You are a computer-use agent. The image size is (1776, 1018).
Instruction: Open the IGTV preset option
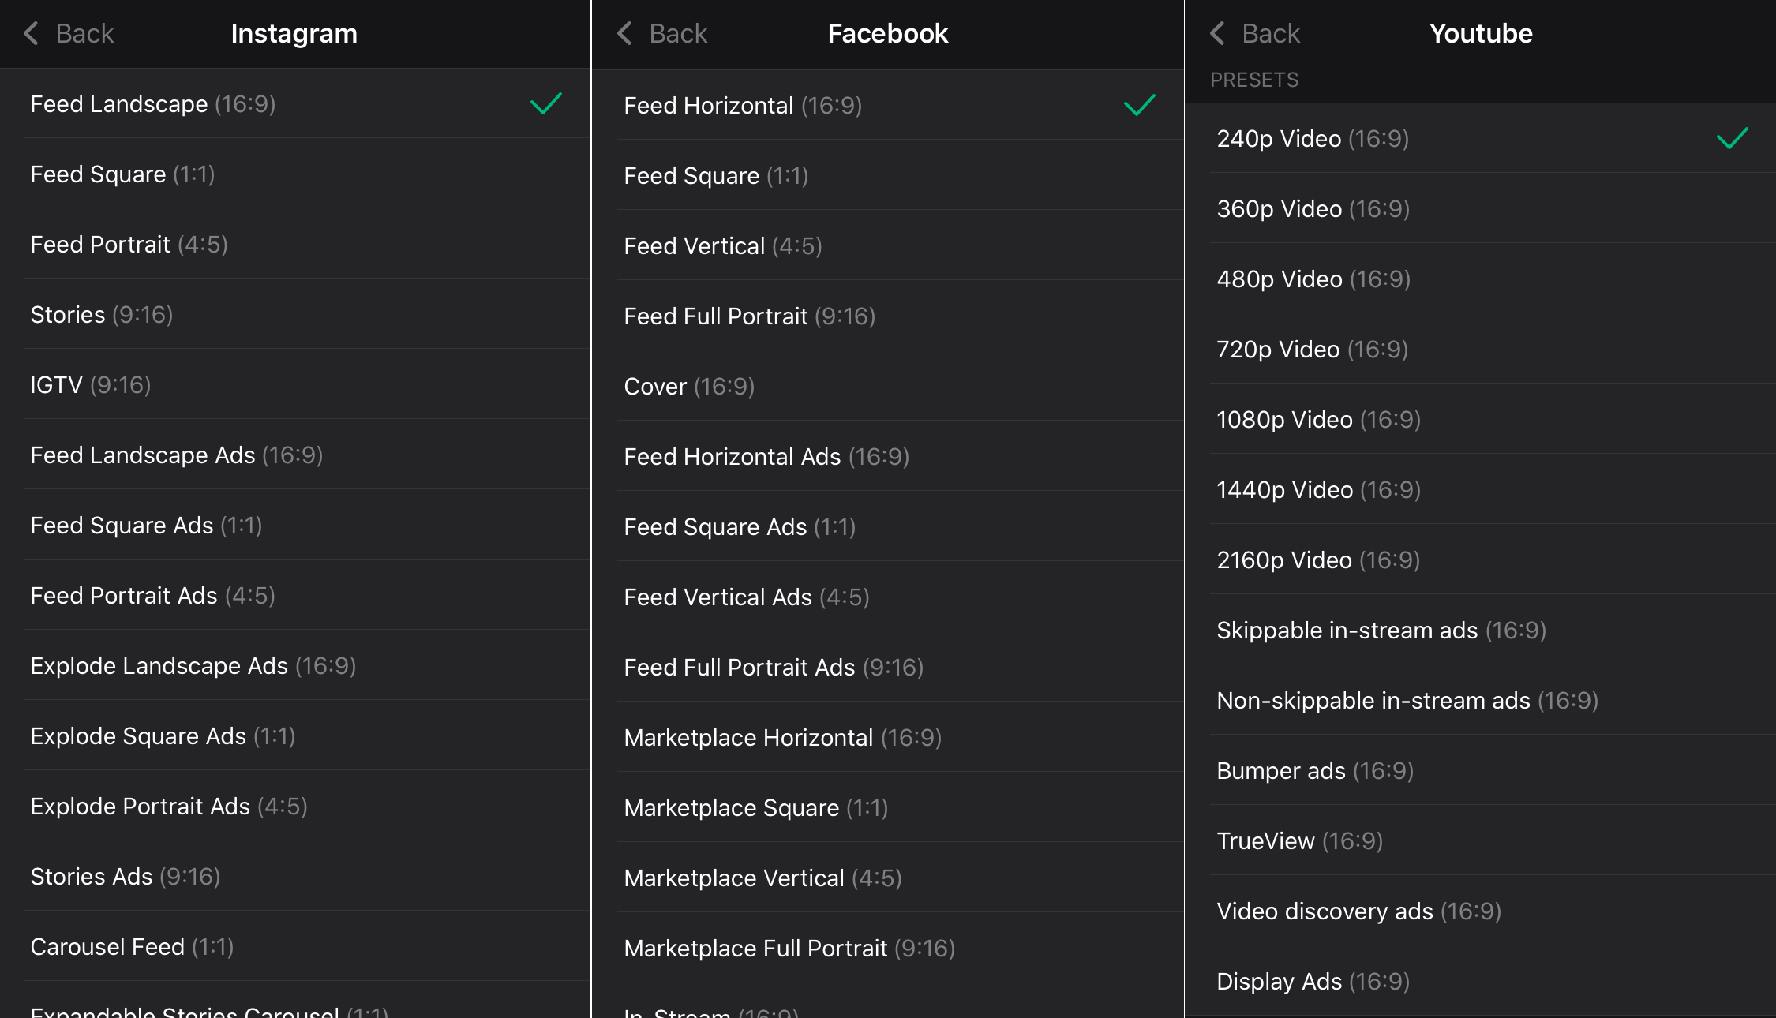(x=91, y=384)
